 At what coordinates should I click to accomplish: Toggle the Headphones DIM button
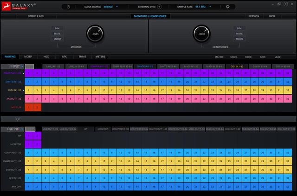[239, 28]
